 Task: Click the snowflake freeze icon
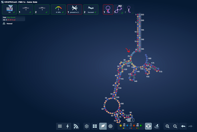click(x=87, y=126)
